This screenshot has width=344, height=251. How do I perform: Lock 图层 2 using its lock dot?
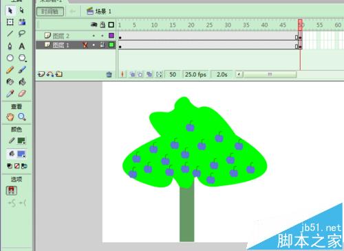(x=103, y=36)
